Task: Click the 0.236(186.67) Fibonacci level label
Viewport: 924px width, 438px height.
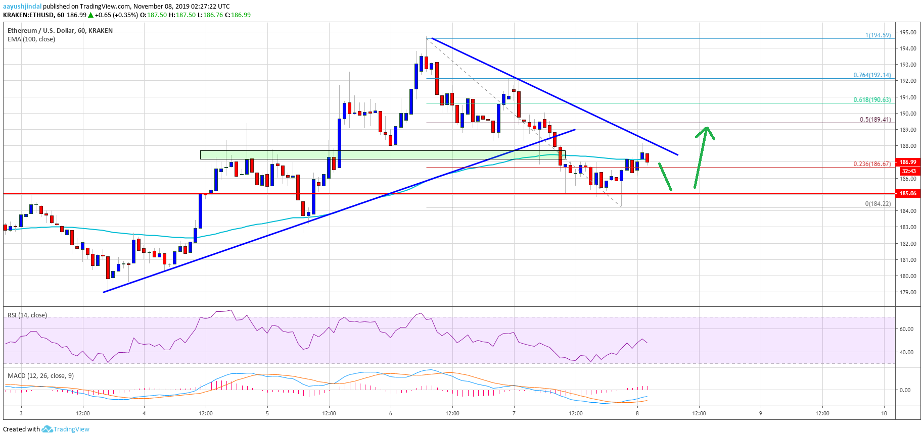Action: [x=872, y=164]
